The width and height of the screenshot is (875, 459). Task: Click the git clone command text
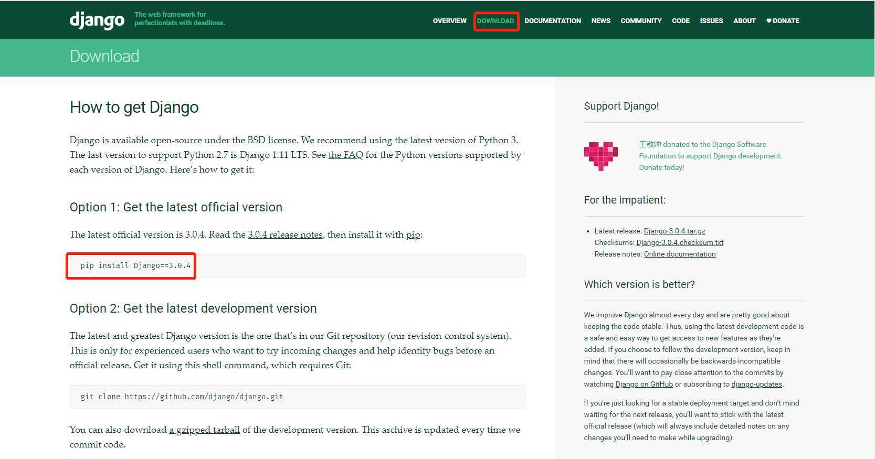[x=182, y=397]
